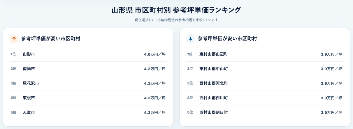Select 東村山郡中山町 entry
This screenshot has height=129, width=353.
coord(265,69)
